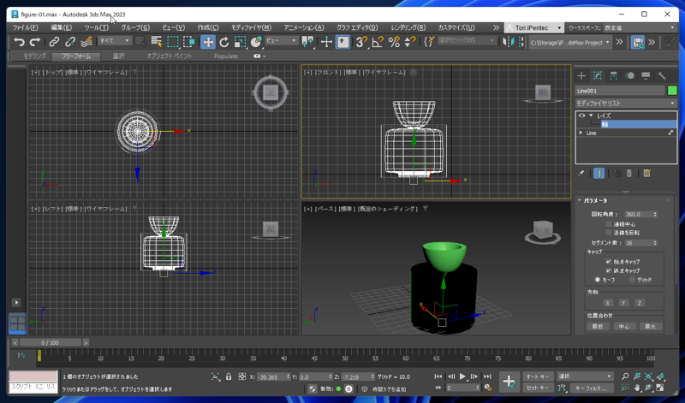Click the Y direction button
Screen dimensions: 685x403
[623, 303]
